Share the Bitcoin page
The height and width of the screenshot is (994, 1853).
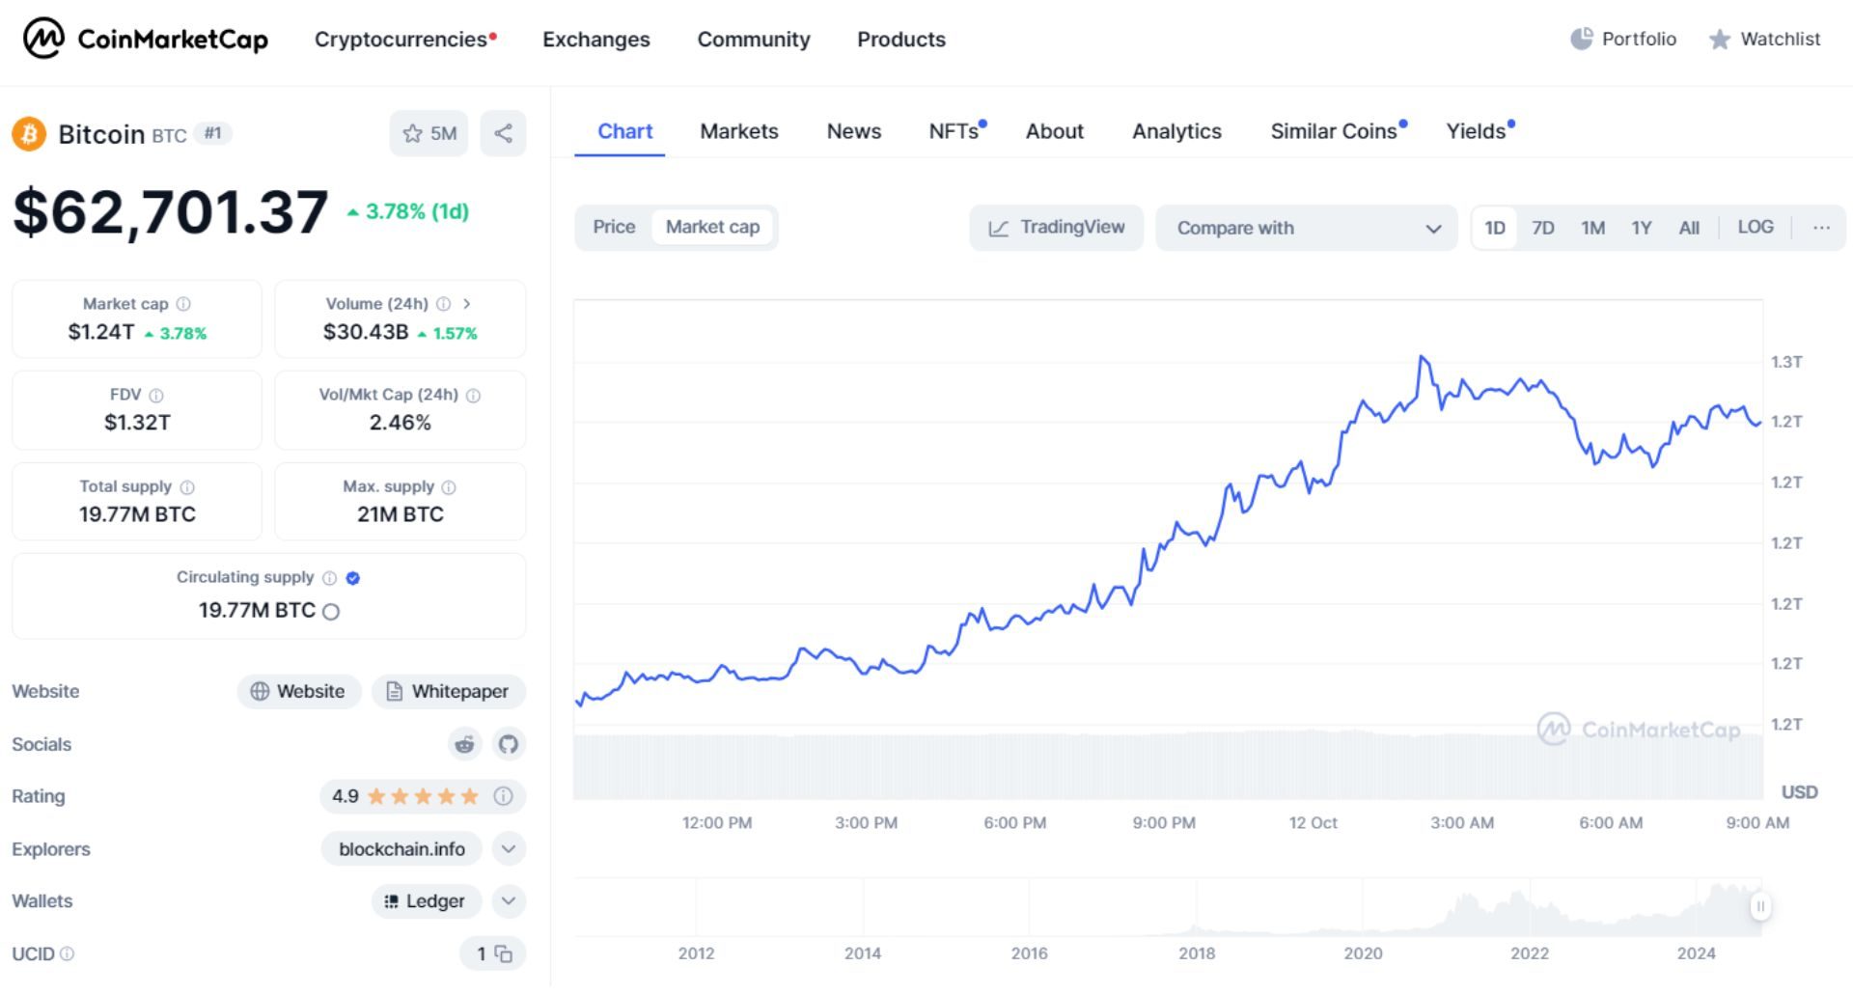tap(503, 134)
